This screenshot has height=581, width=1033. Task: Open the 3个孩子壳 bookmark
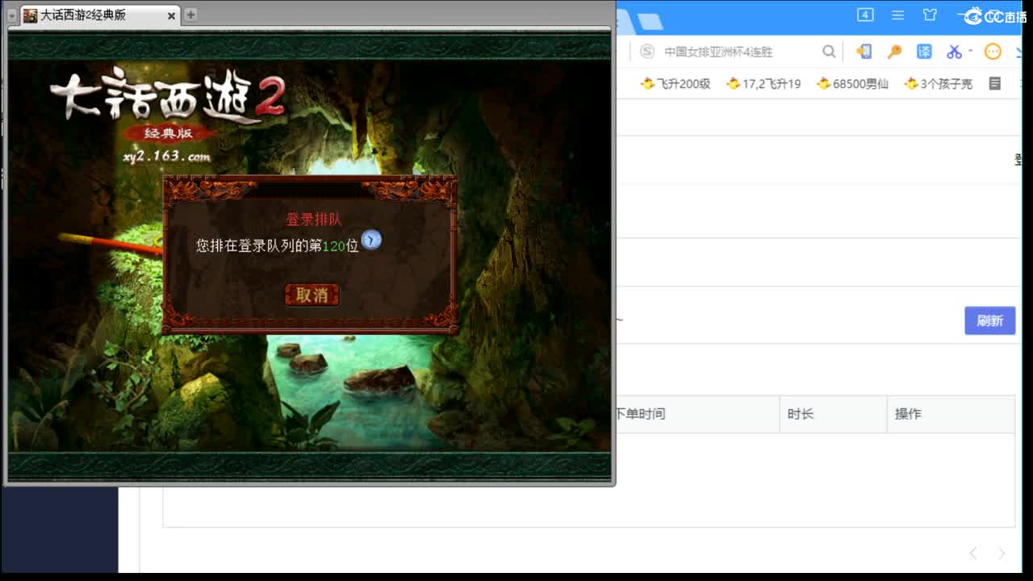point(939,84)
